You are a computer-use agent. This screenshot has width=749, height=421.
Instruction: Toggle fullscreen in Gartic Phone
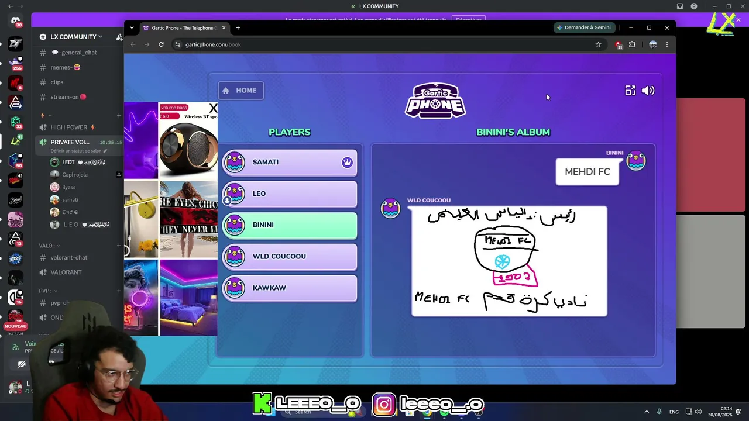coord(630,91)
